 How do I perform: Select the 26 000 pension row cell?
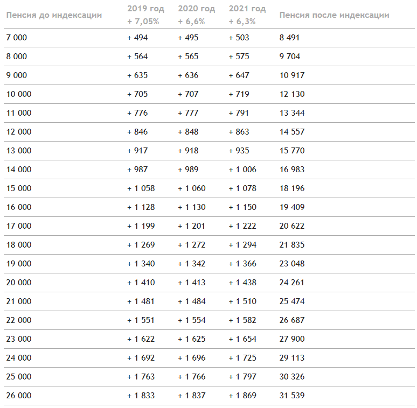tap(19, 396)
